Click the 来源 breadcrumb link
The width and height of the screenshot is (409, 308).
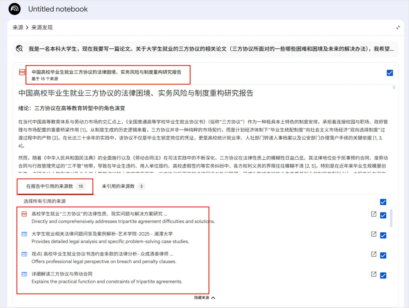point(17,28)
